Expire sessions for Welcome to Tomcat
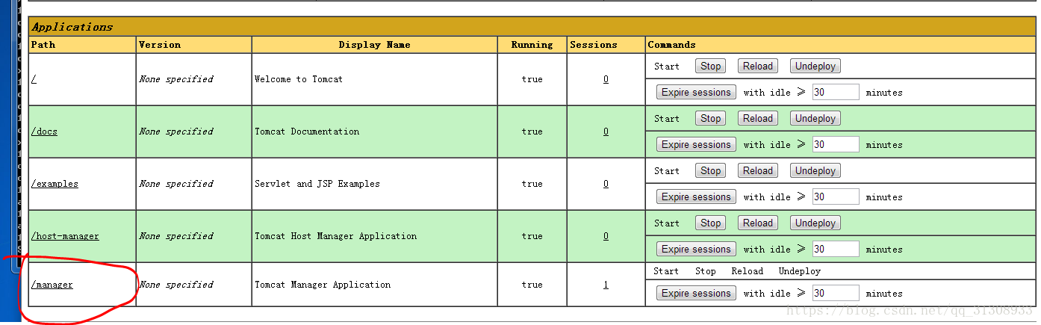Image resolution: width=1041 pixels, height=325 pixels. (x=696, y=93)
